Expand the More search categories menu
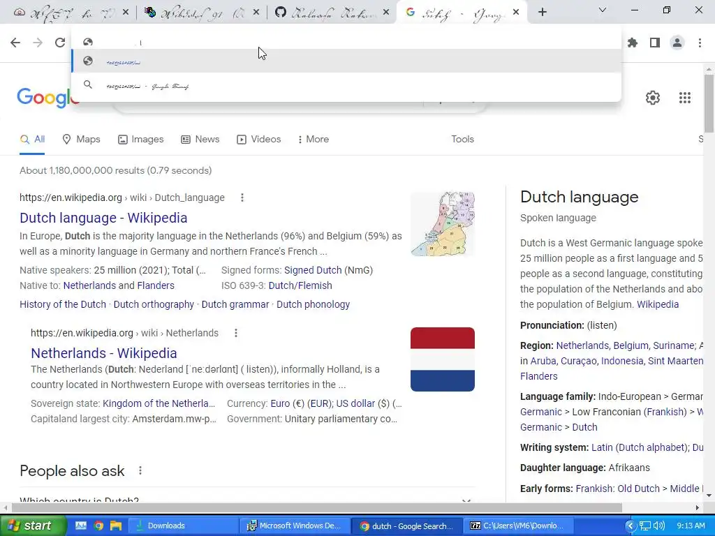The width and height of the screenshot is (715, 536). point(314,140)
